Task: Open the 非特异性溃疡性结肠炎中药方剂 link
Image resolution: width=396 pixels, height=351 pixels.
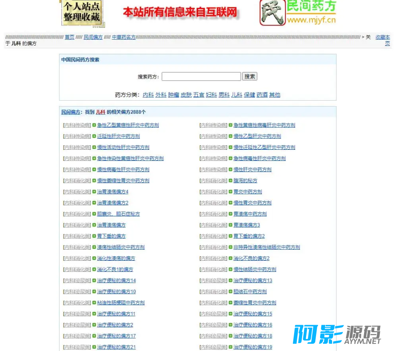Action: [x=267, y=247]
